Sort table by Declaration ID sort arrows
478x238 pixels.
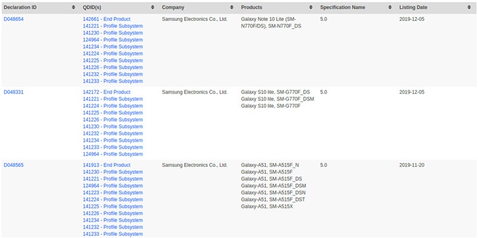[74, 7]
